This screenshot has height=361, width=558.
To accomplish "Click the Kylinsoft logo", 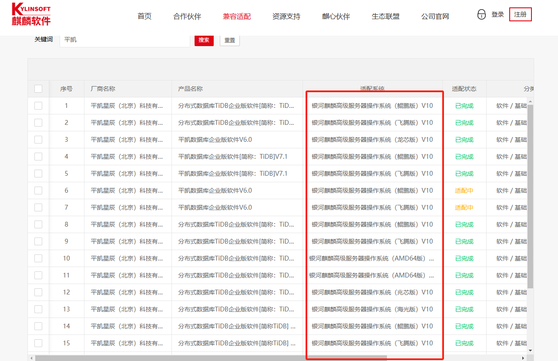I will 31,14.
